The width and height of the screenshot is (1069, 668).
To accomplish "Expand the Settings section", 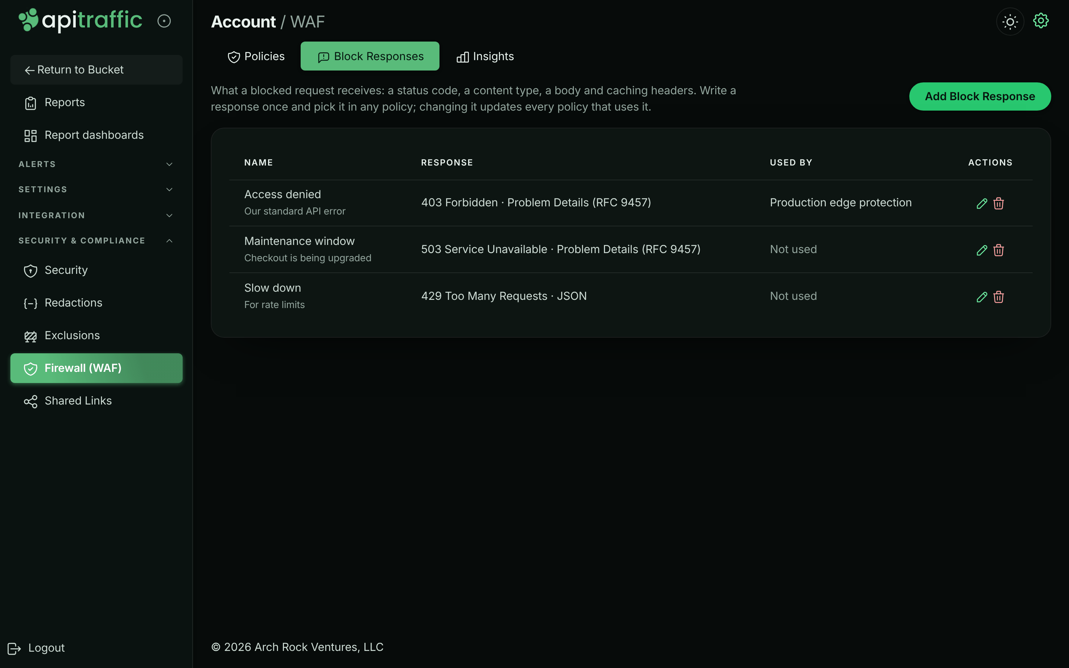I will click(x=96, y=190).
